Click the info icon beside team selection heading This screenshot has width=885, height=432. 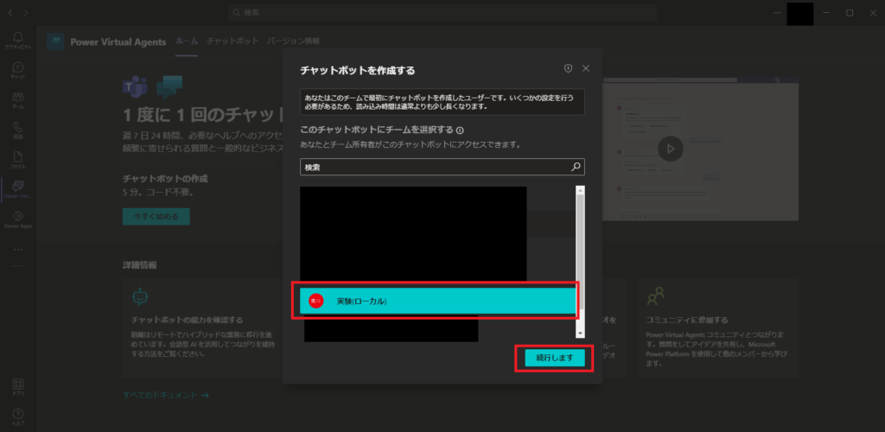pos(460,130)
